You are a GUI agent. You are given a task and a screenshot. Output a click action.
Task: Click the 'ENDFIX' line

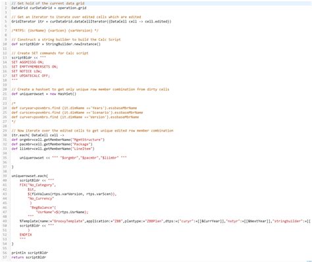coord(26,235)
